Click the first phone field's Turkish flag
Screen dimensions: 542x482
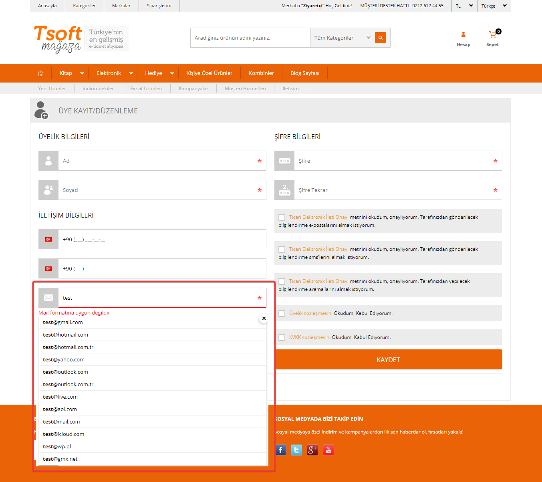pos(48,239)
